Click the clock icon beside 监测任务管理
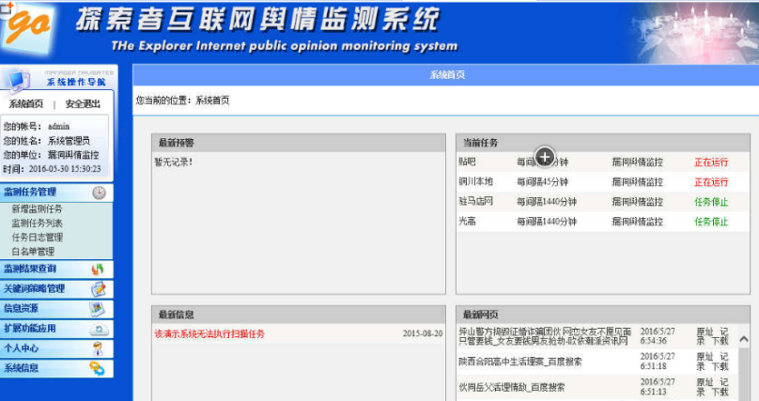 click(x=99, y=193)
